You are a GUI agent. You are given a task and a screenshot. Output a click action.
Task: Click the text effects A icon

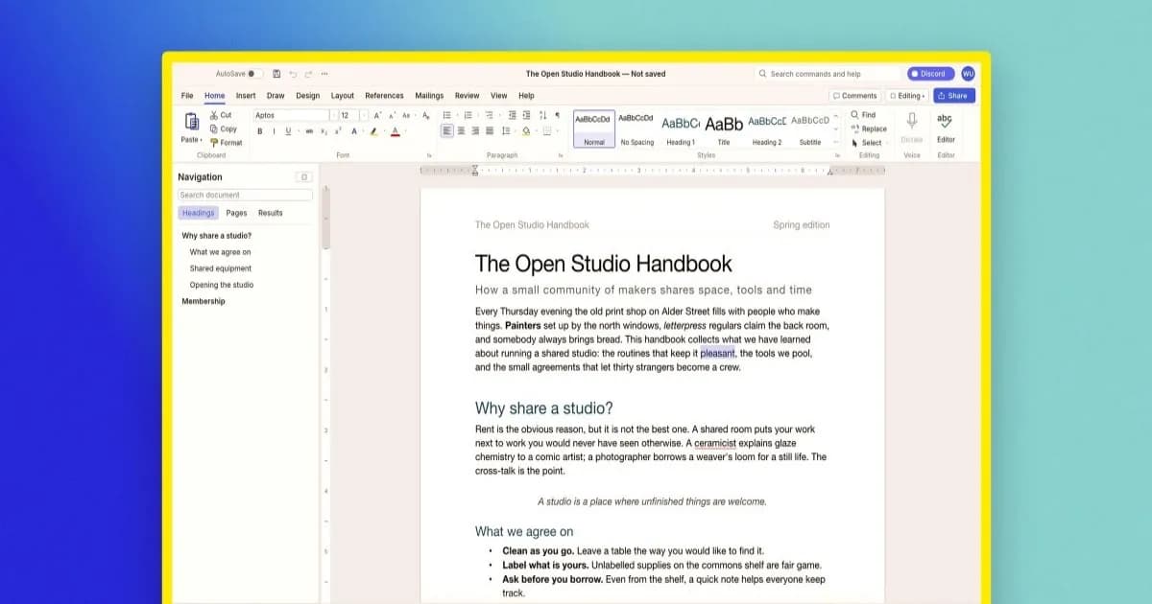pos(354,131)
